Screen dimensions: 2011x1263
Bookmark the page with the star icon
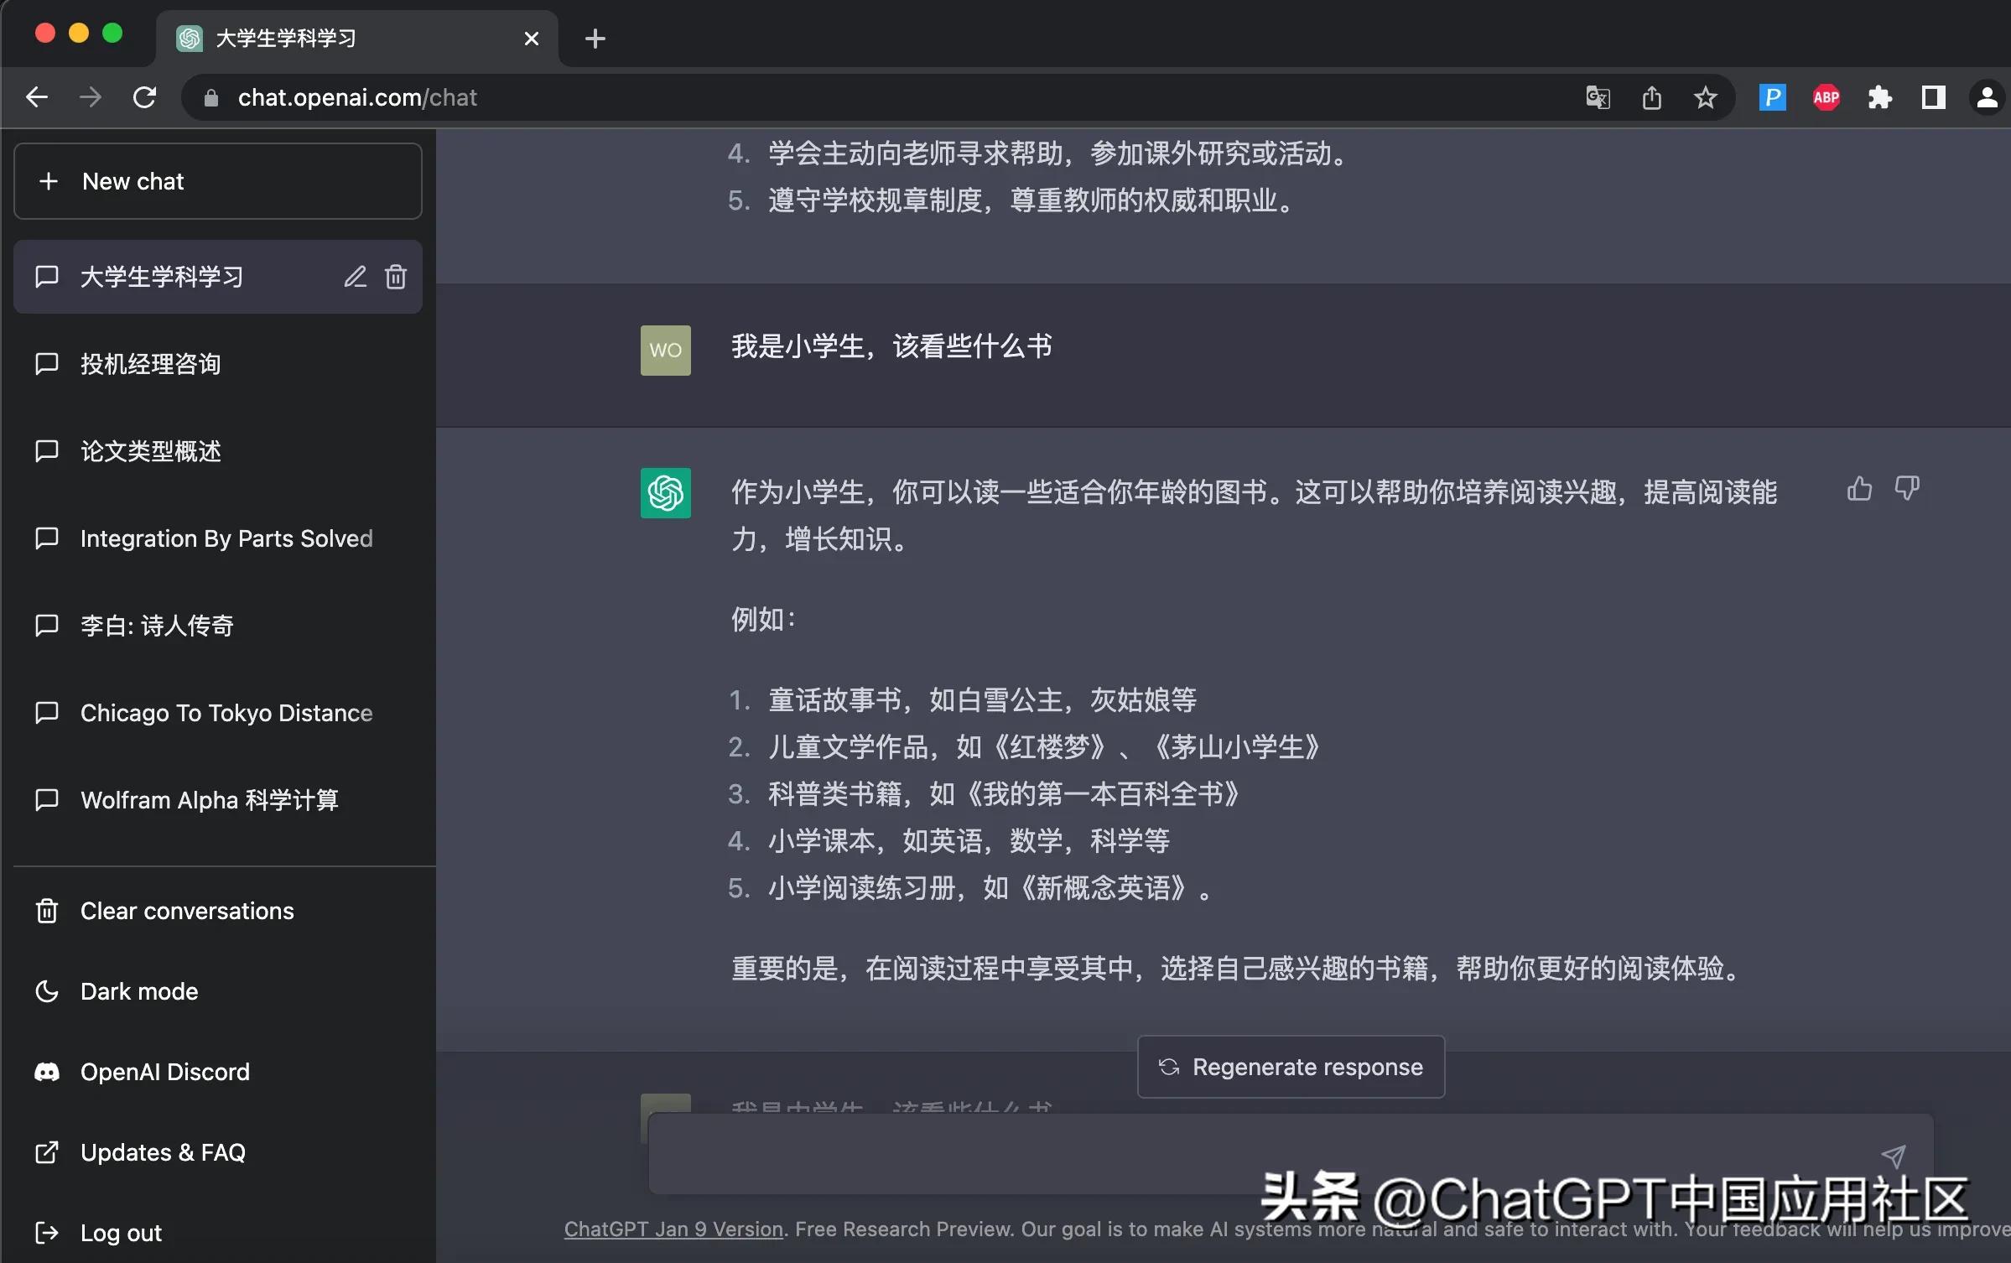pyautogui.click(x=1705, y=97)
